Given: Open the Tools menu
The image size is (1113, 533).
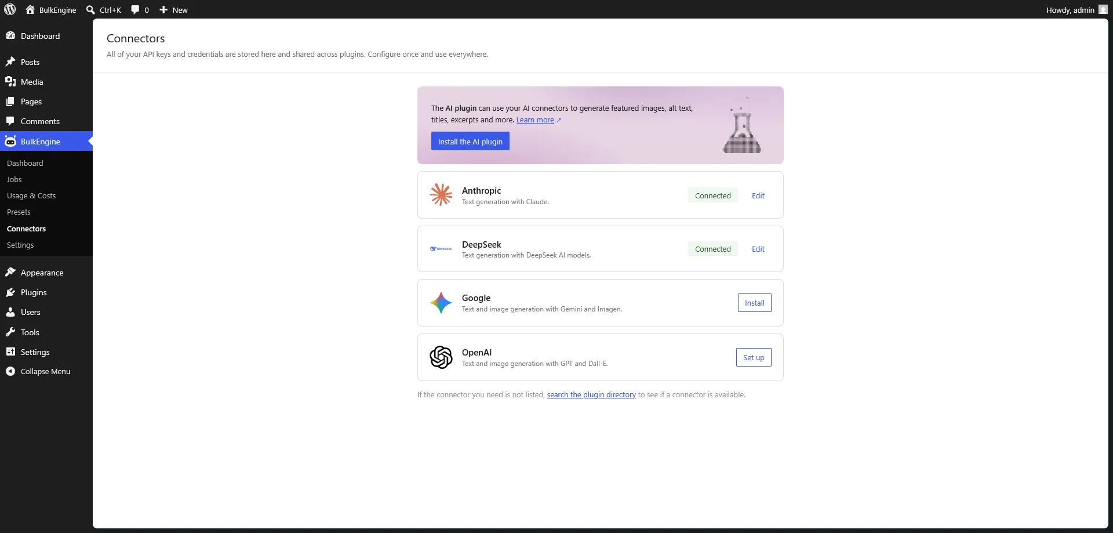Looking at the screenshot, I should 46,332.
